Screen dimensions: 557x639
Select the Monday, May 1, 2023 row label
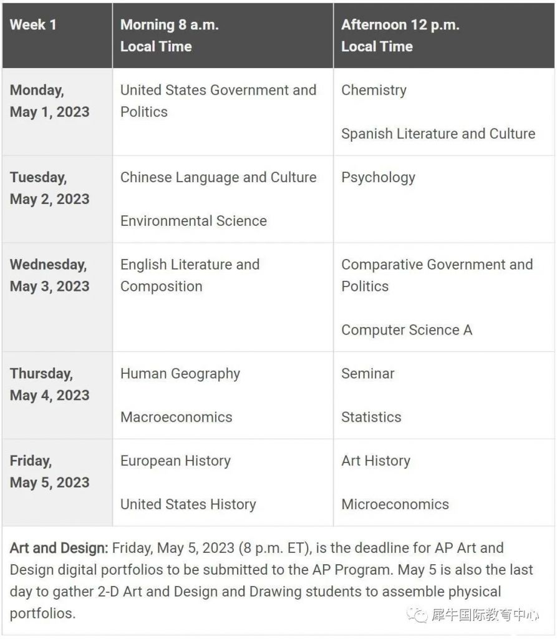tap(49, 101)
